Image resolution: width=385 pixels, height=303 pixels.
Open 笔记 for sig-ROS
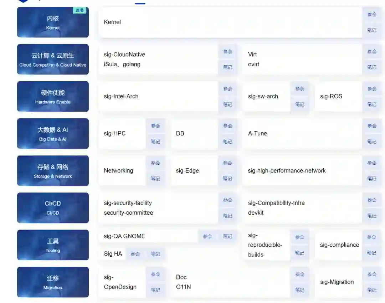[372, 104]
